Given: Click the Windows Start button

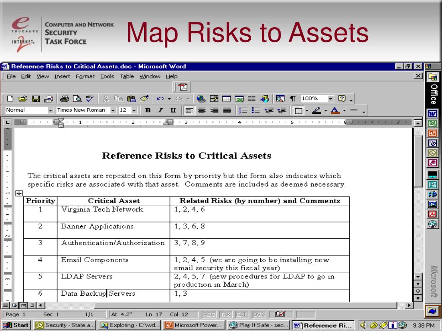Looking at the screenshot, I should tap(16, 325).
